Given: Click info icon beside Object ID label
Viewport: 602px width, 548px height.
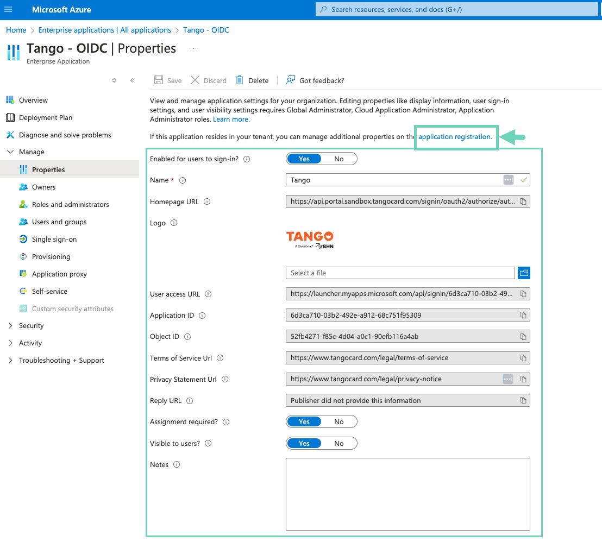Looking at the screenshot, I should tap(187, 337).
